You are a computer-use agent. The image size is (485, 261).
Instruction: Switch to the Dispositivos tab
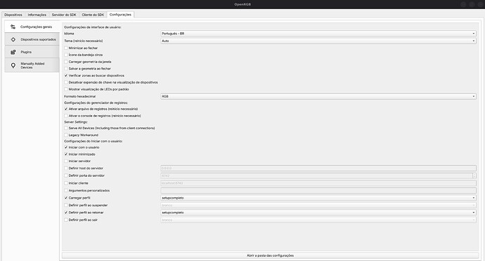[x=13, y=15]
